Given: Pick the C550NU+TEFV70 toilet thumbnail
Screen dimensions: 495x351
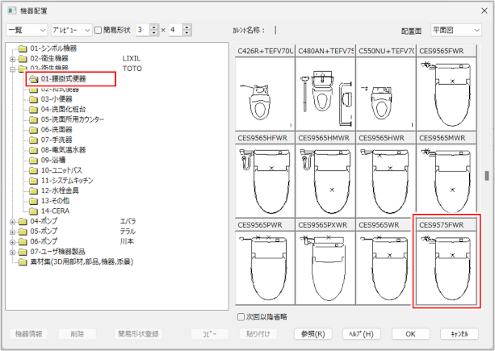Looking at the screenshot, I should coord(386,93).
